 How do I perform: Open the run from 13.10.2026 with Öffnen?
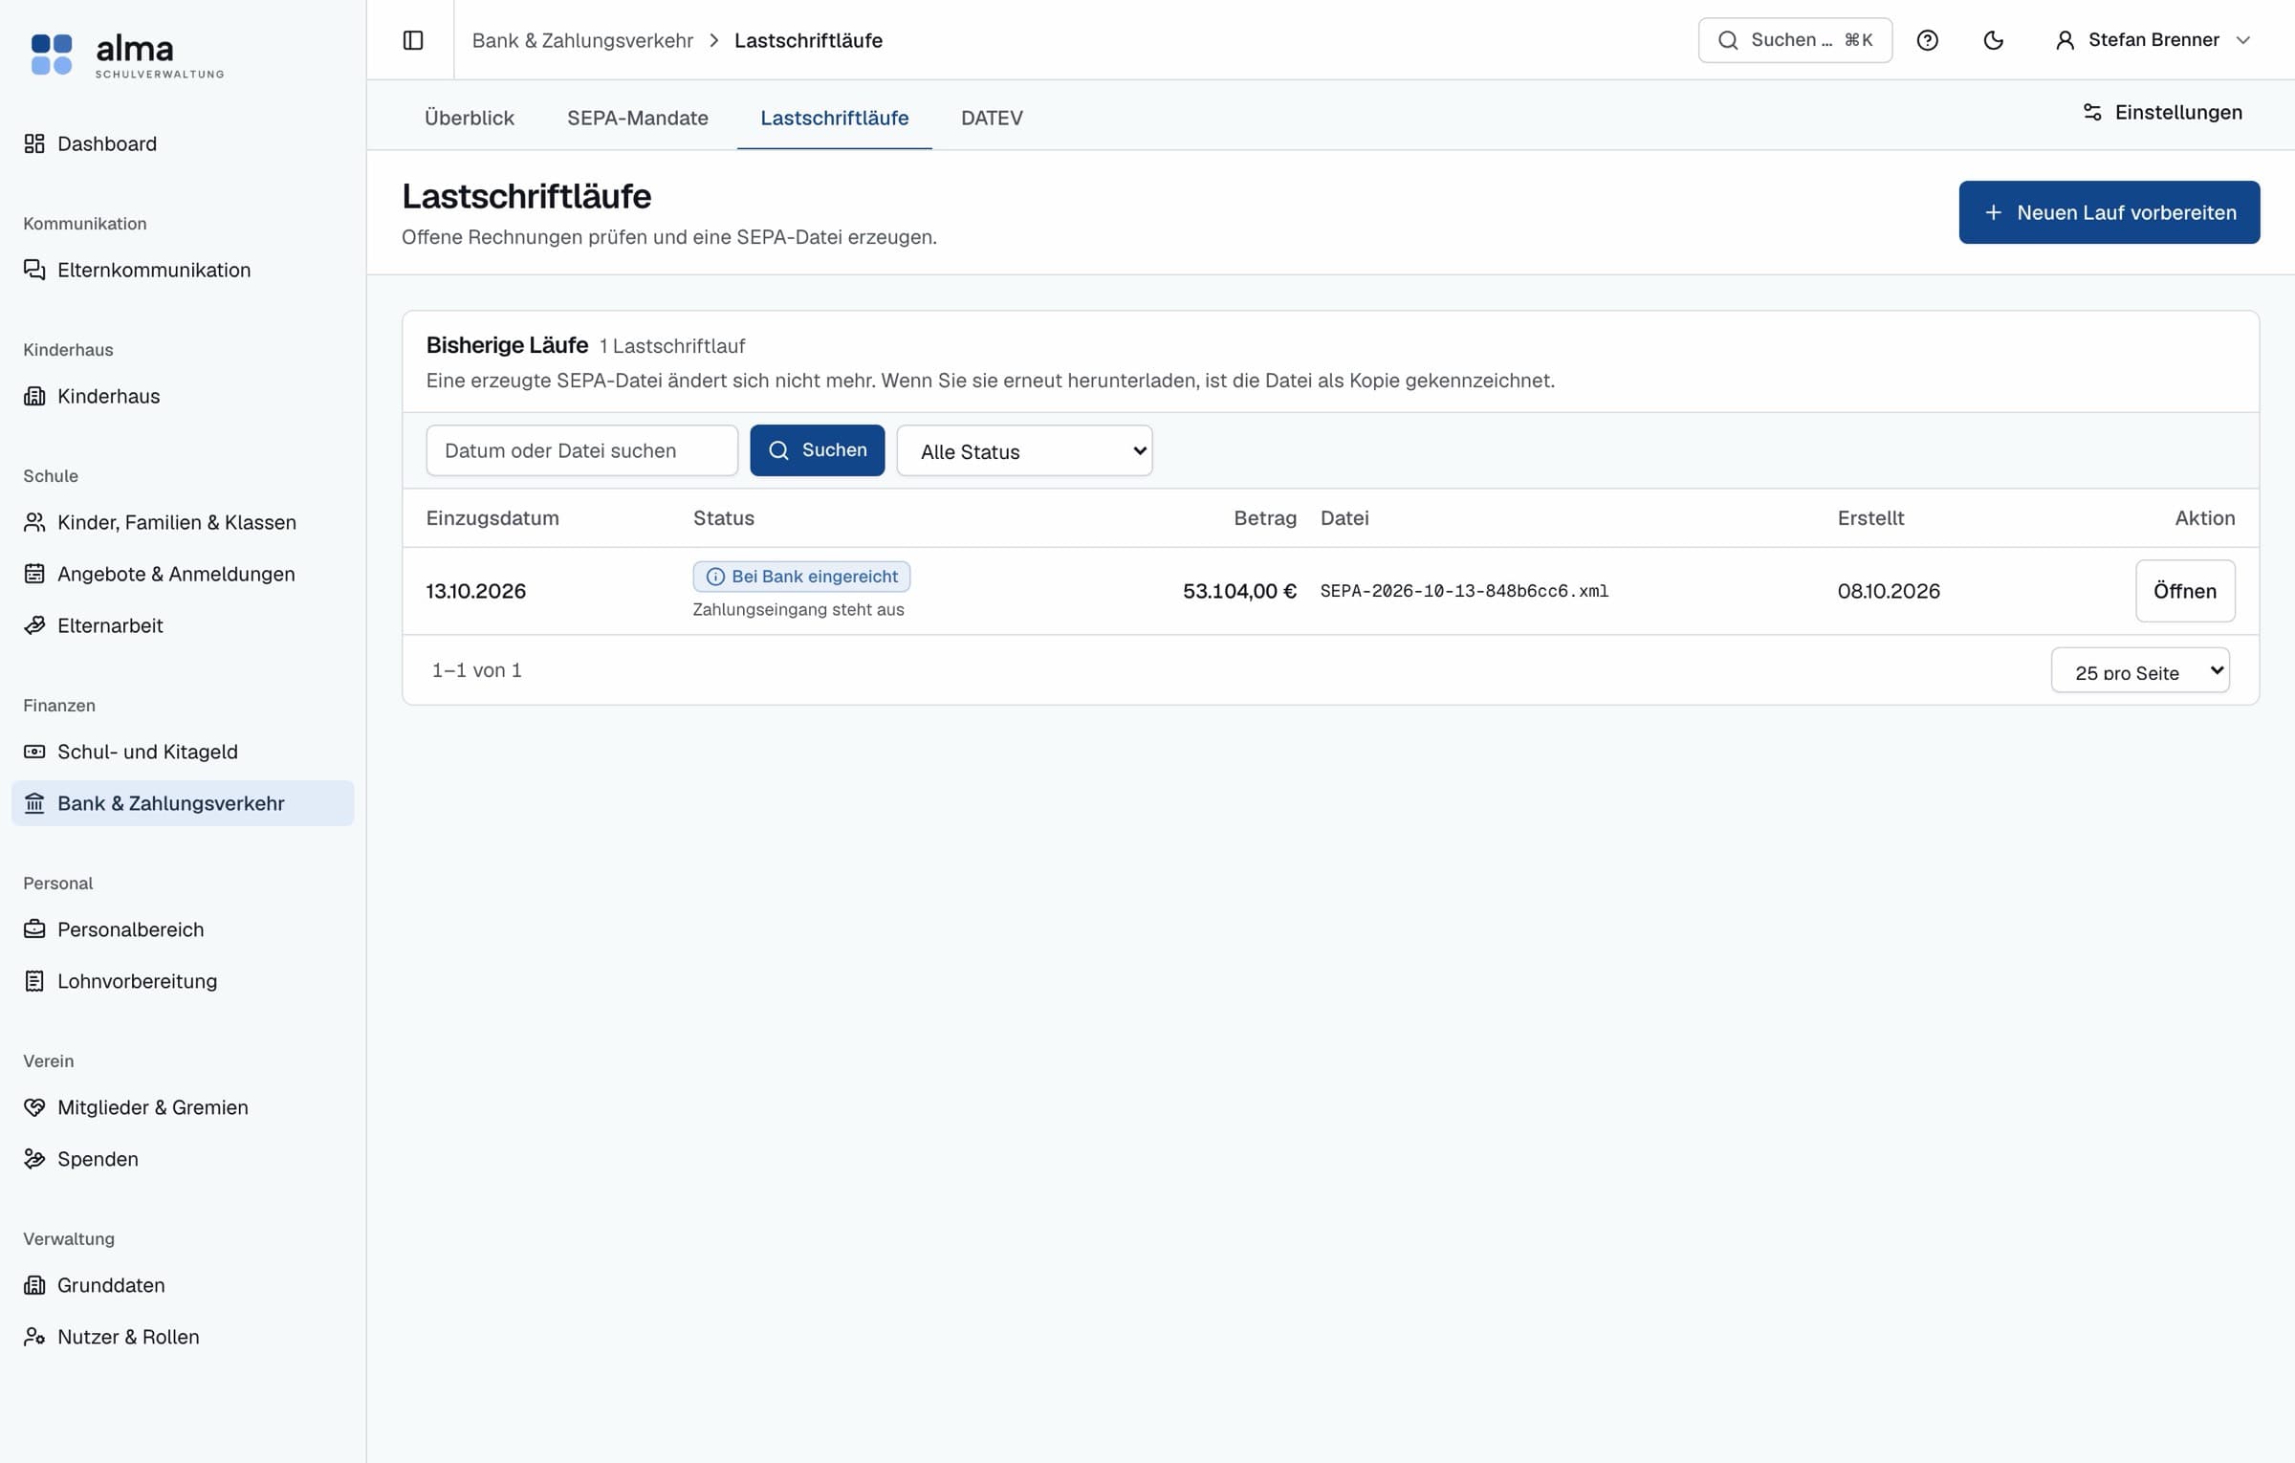point(2185,591)
